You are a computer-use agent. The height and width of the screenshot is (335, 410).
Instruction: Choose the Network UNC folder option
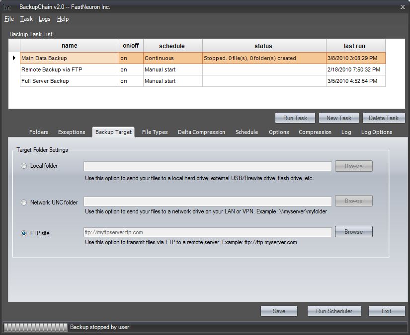[24, 202]
